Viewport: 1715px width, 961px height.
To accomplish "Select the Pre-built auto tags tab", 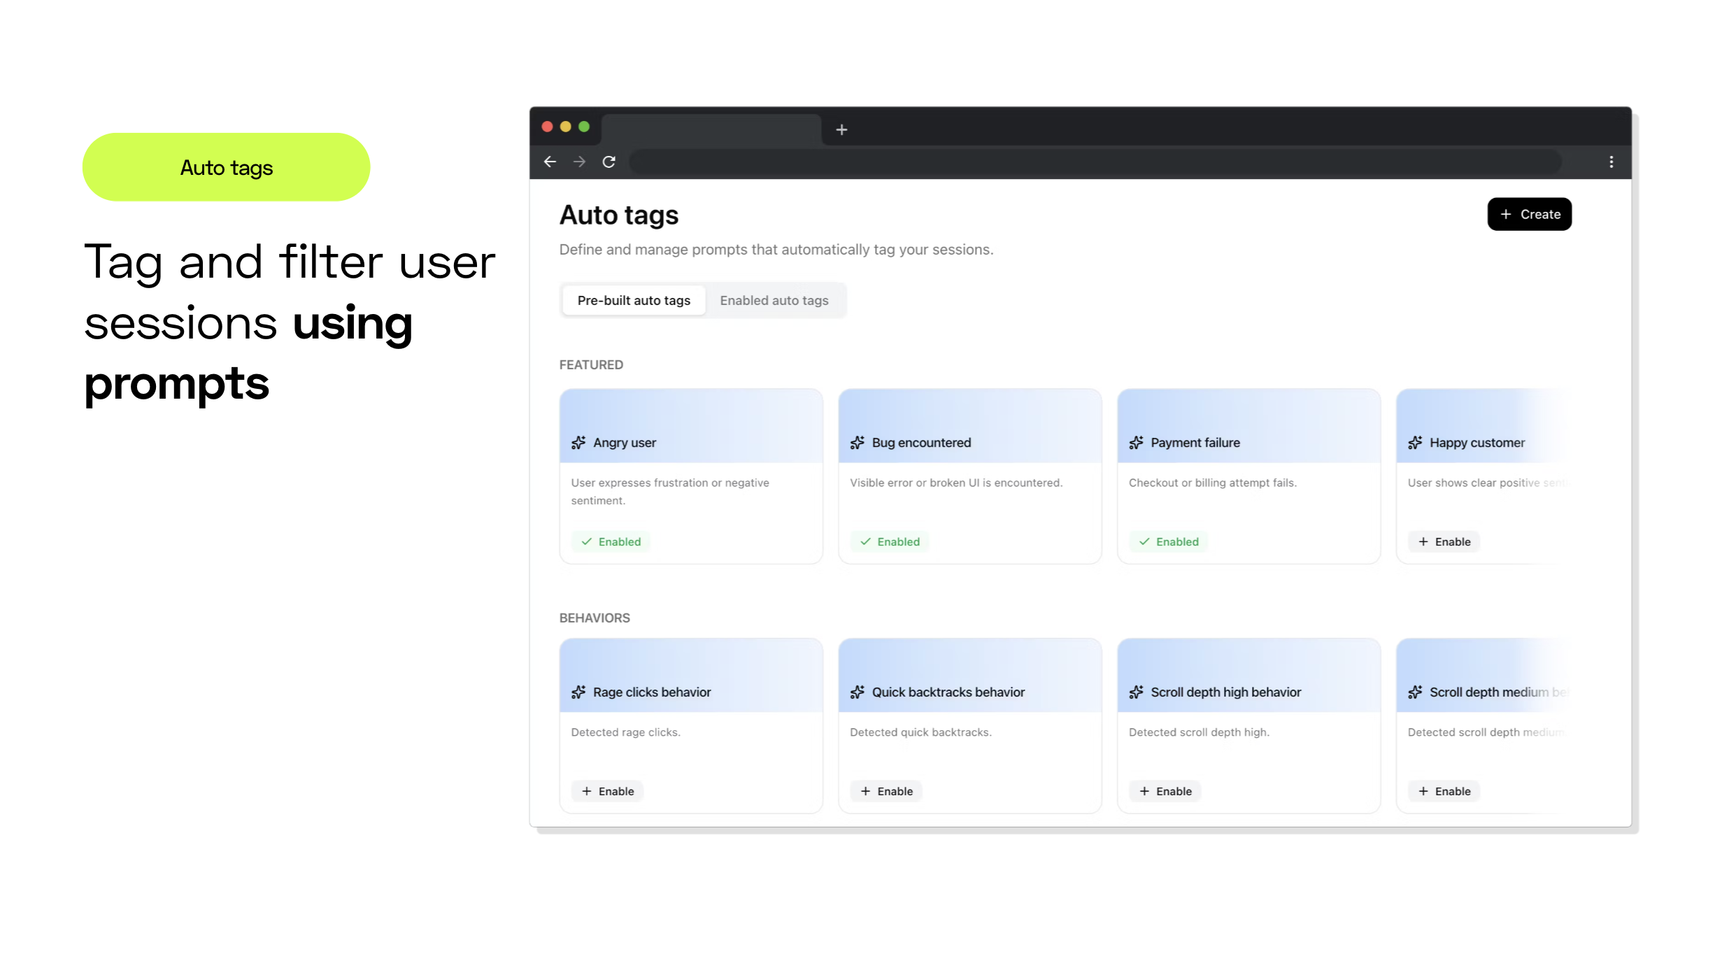I will 633,300.
